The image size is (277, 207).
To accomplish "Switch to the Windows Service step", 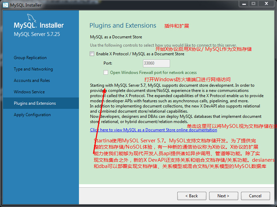I will (29, 92).
